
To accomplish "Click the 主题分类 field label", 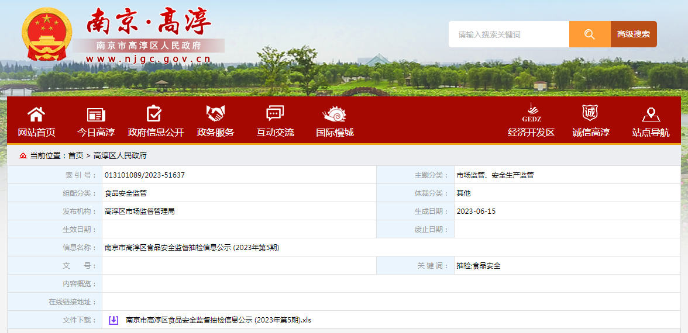I will (432, 175).
